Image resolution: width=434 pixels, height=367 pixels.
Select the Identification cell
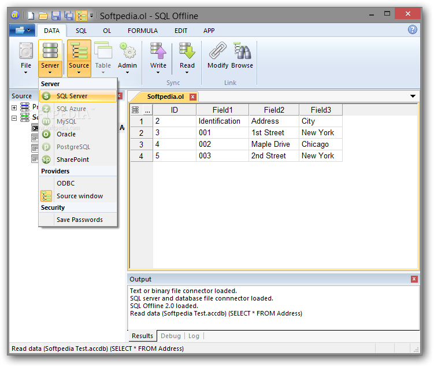pos(222,121)
